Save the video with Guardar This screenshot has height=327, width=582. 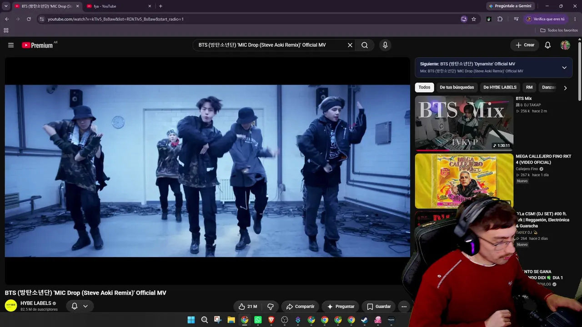pos(379,307)
